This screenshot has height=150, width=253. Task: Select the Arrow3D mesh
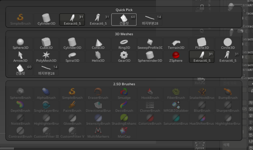coord(20,57)
